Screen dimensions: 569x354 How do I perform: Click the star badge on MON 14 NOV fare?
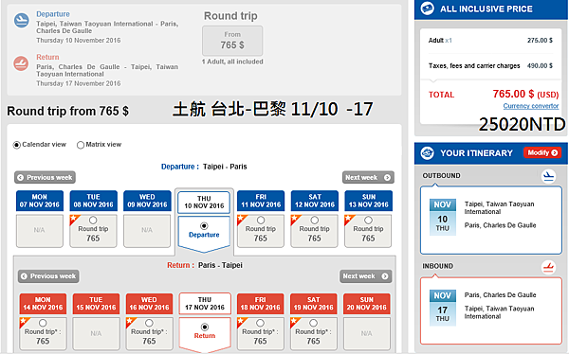coord(25,322)
